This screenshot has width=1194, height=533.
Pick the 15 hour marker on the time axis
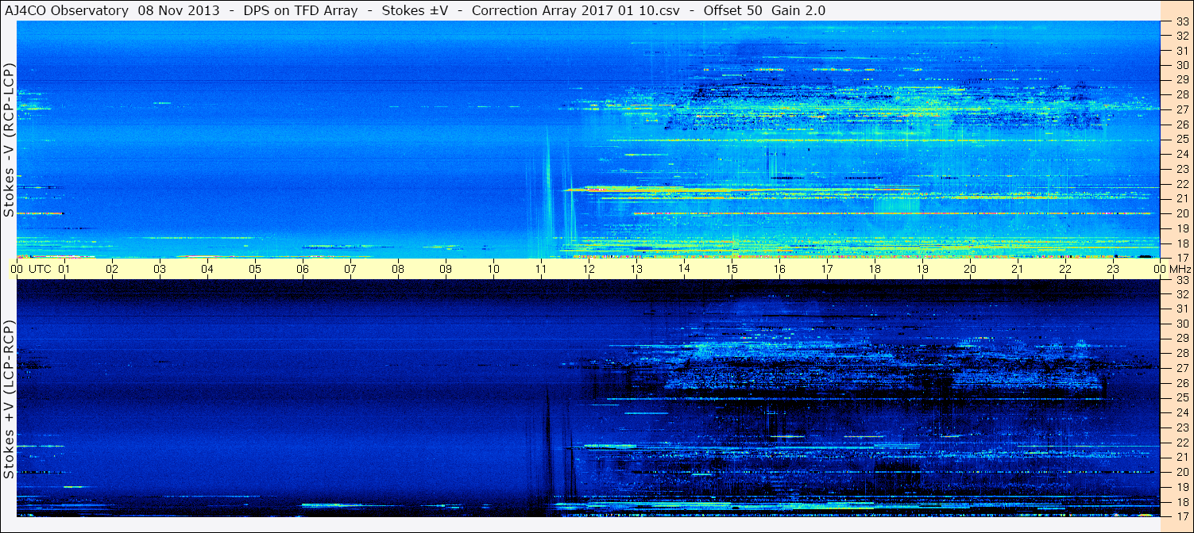click(x=732, y=269)
